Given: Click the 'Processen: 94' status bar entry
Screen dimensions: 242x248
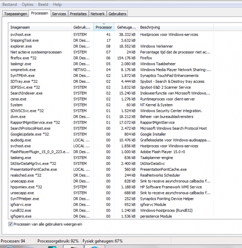Looking at the screenshot, I should [13, 241].
